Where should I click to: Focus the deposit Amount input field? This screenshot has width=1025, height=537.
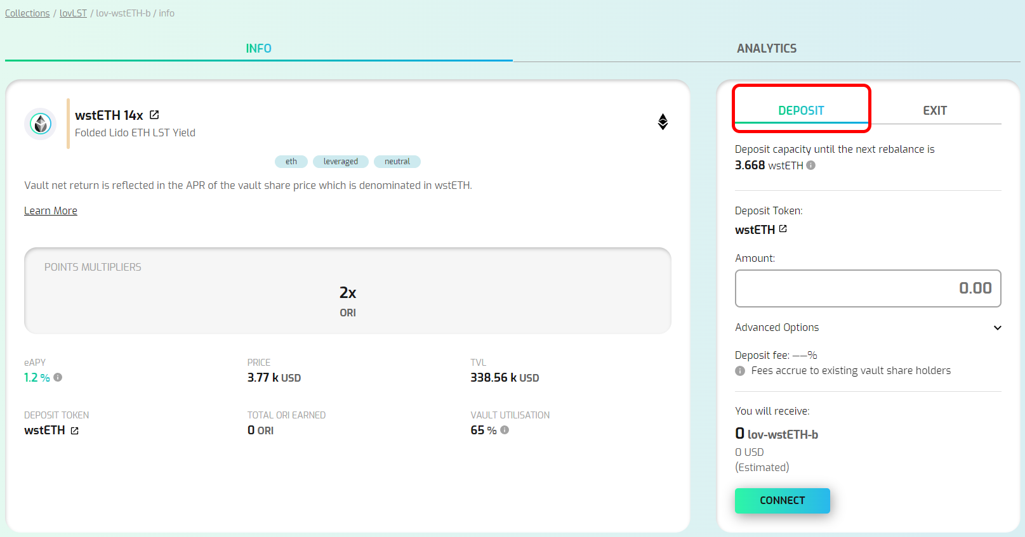(868, 288)
